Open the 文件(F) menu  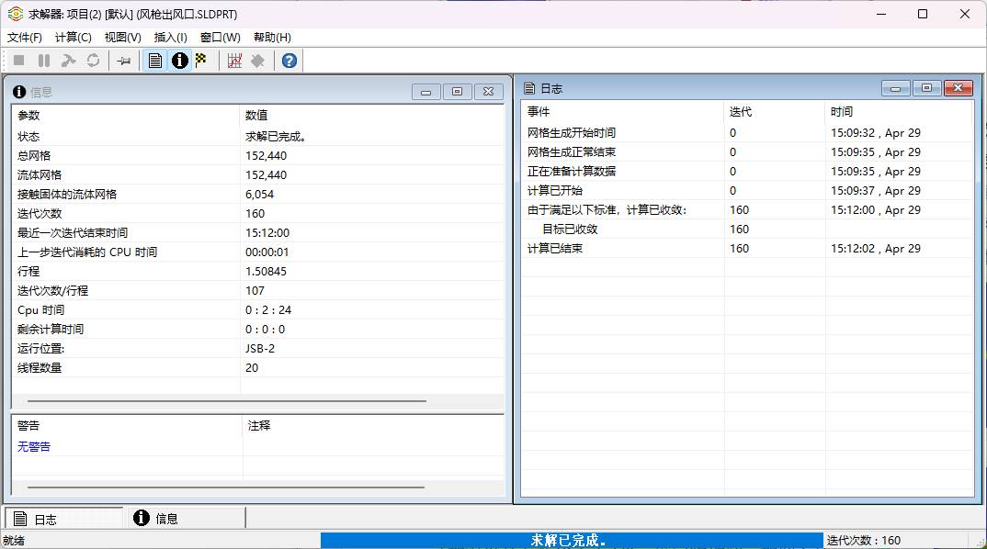point(25,38)
